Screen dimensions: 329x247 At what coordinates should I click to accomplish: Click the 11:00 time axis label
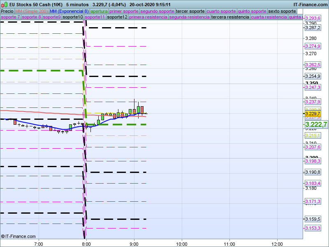[229, 244]
